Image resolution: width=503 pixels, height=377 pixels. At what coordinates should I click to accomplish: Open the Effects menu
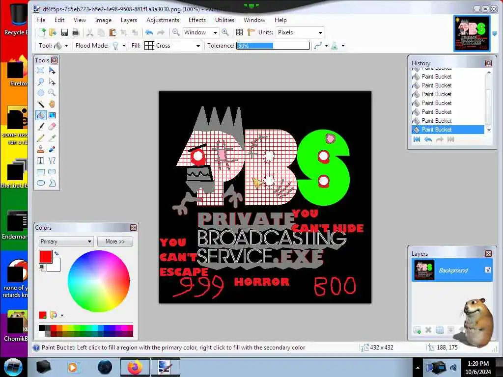pyautogui.click(x=197, y=20)
